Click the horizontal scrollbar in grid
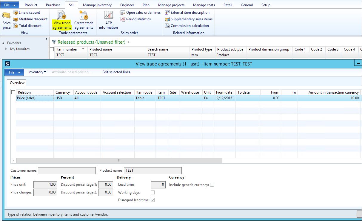 pyautogui.click(x=119, y=161)
